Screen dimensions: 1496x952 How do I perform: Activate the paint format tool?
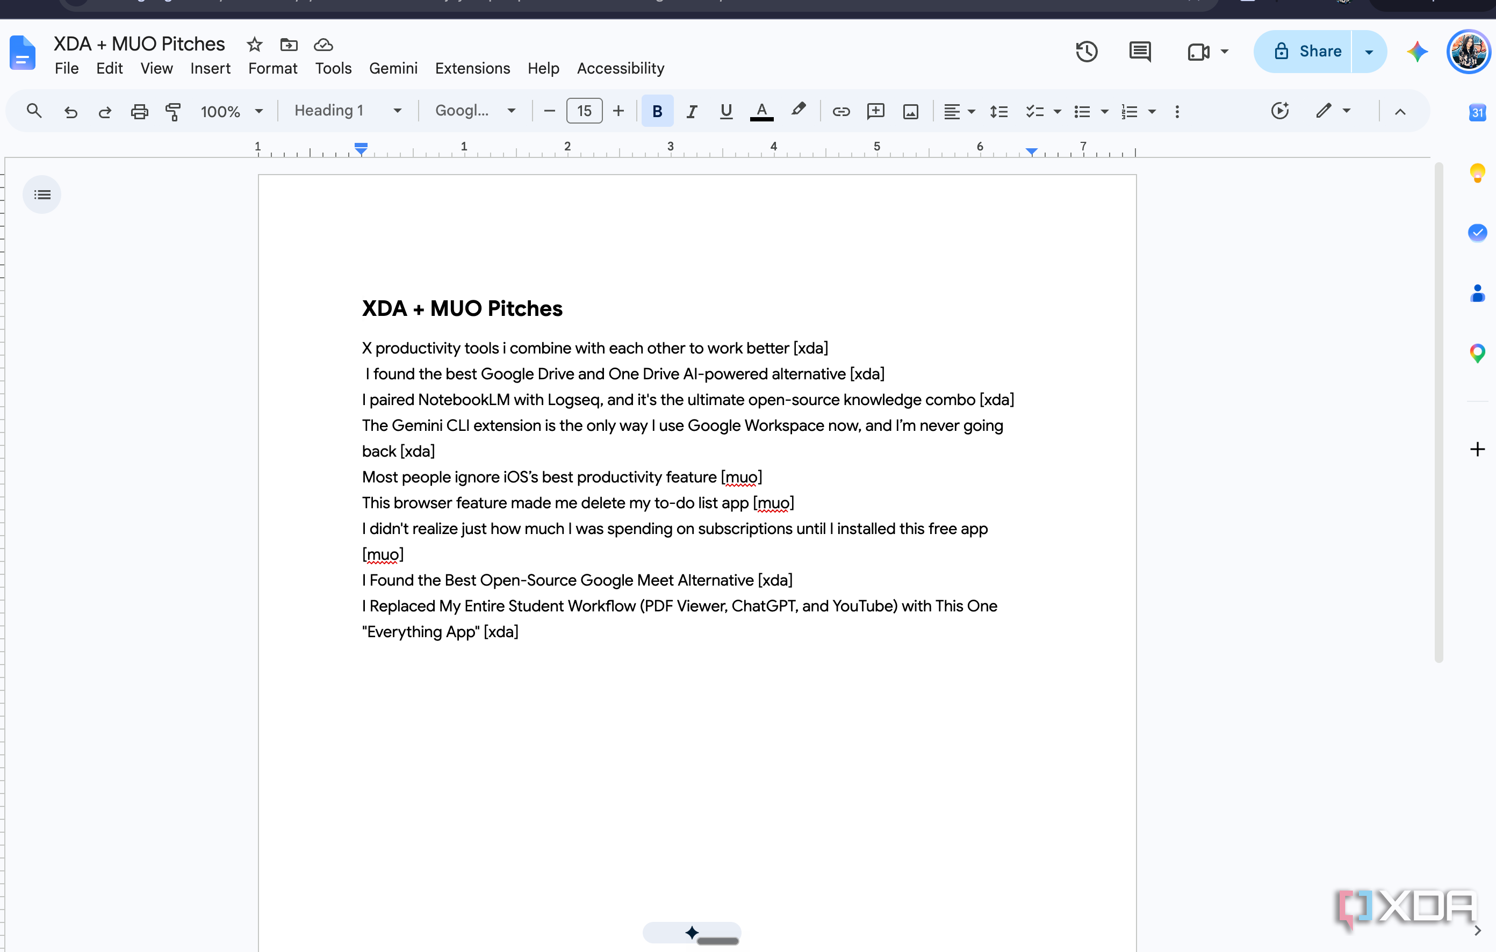(174, 111)
